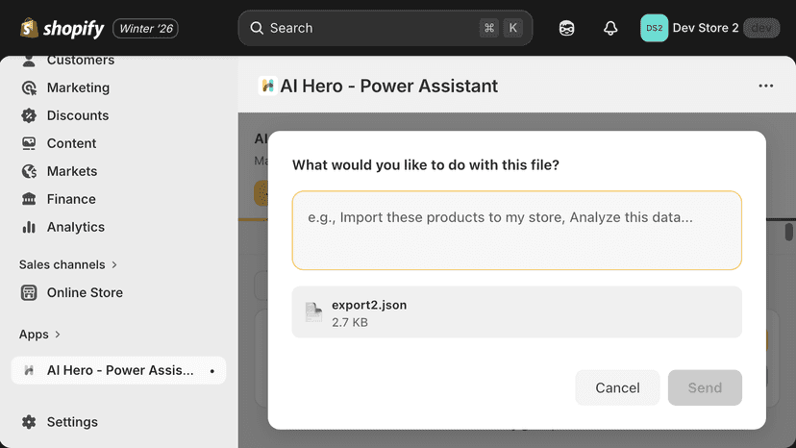
Task: Open the Shopify home logo
Action: [62, 29]
